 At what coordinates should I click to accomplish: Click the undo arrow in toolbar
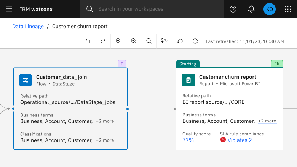[x=88, y=41]
